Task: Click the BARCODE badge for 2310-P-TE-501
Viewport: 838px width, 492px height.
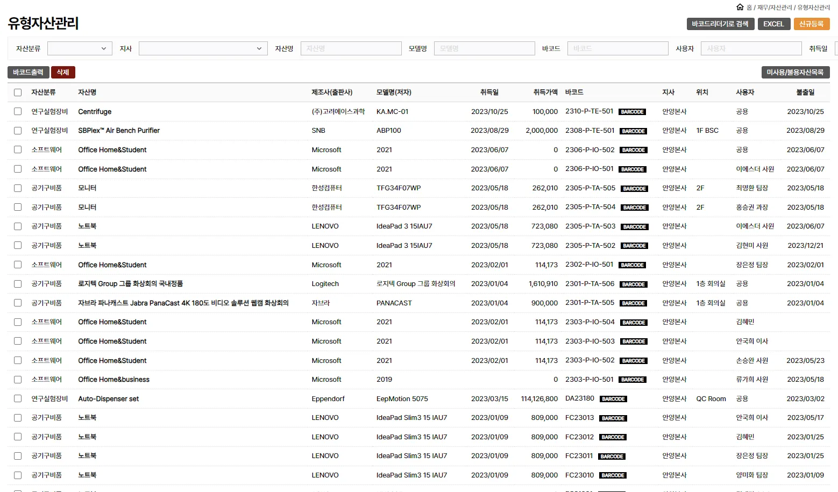Action: point(632,112)
